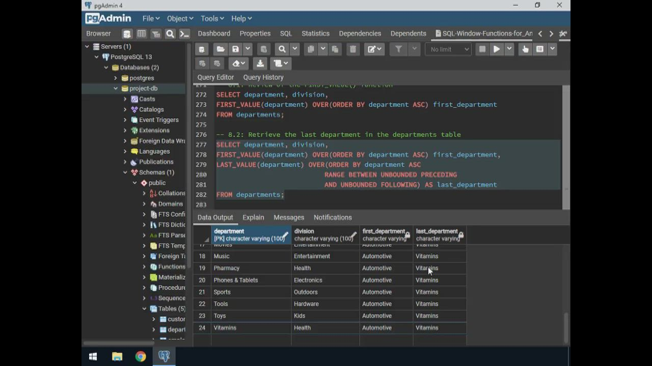The height and width of the screenshot is (366, 652).
Task: Open the Tools menu
Action: 212,18
